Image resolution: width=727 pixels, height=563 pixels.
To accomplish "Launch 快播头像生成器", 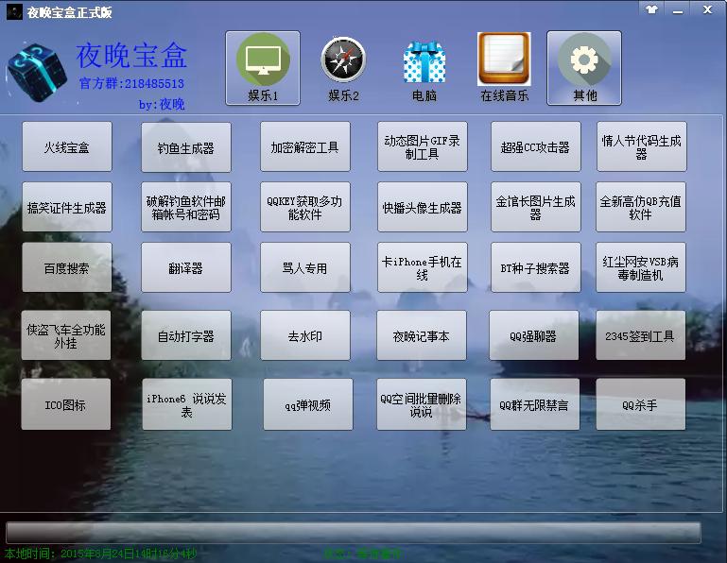I will [423, 207].
